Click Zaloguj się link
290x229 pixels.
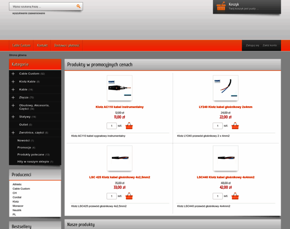point(252,45)
